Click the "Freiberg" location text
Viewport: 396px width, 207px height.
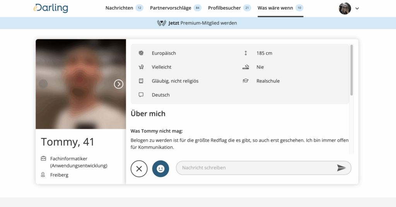[x=59, y=175]
